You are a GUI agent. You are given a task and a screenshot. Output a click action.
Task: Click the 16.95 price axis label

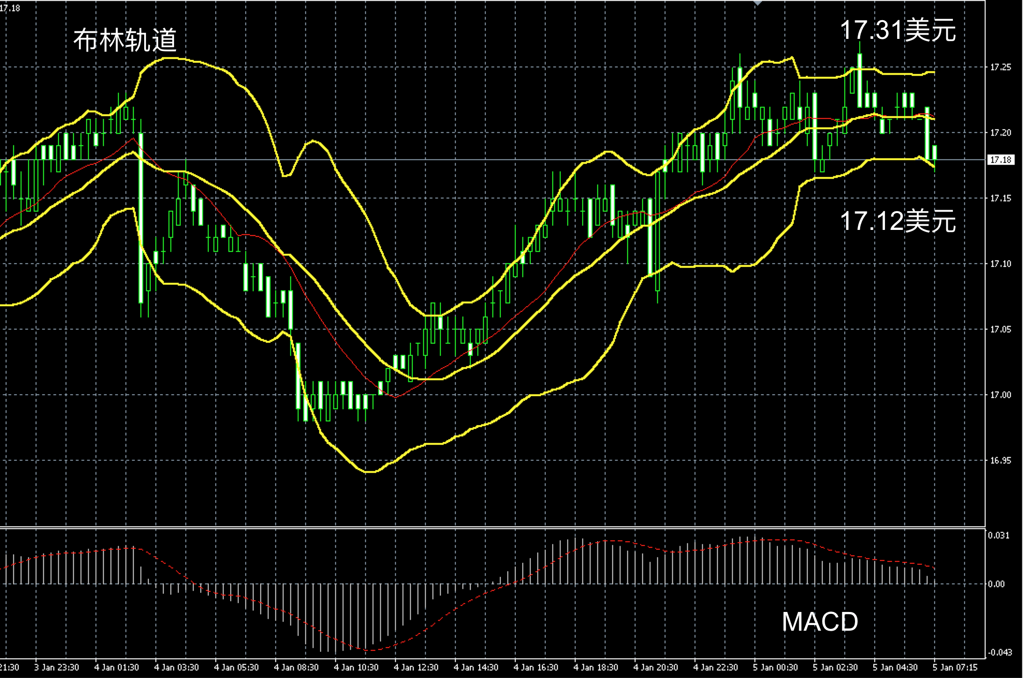[x=1001, y=460]
